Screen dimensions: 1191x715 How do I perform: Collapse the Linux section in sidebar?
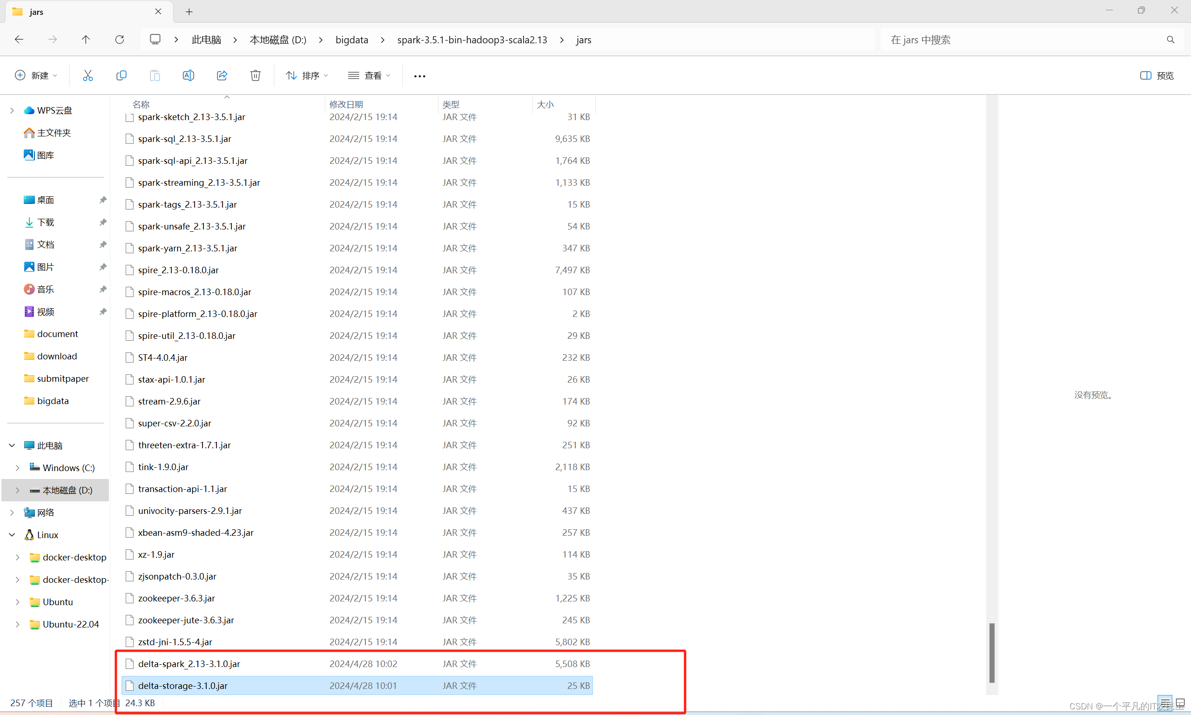point(12,535)
